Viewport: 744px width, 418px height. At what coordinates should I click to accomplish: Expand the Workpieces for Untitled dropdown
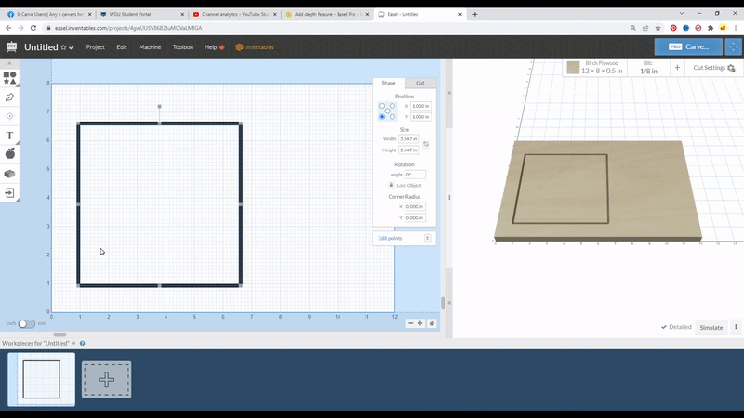click(x=73, y=344)
